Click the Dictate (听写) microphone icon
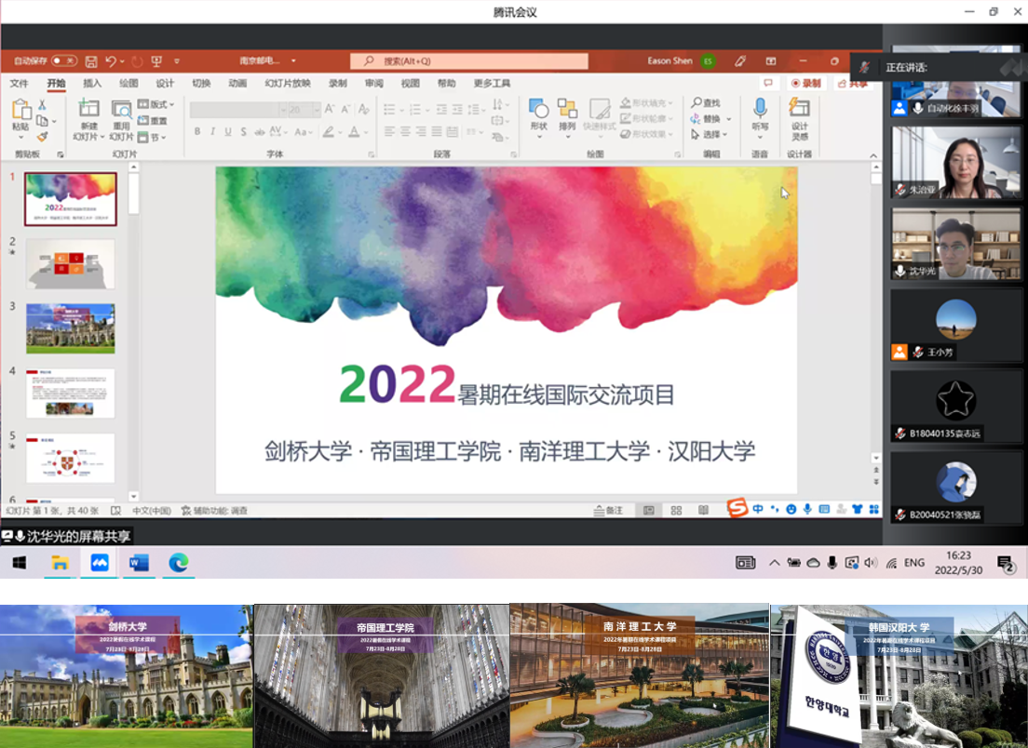Screen dimensions: 1028x748 (x=760, y=109)
